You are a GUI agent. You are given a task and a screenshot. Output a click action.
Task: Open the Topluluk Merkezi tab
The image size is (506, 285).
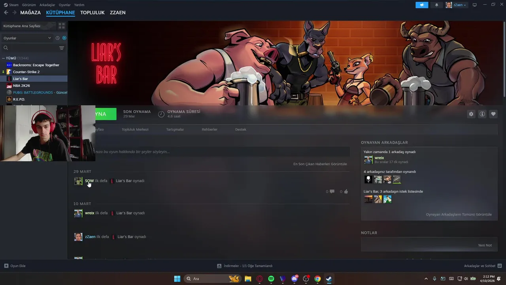tap(135, 129)
